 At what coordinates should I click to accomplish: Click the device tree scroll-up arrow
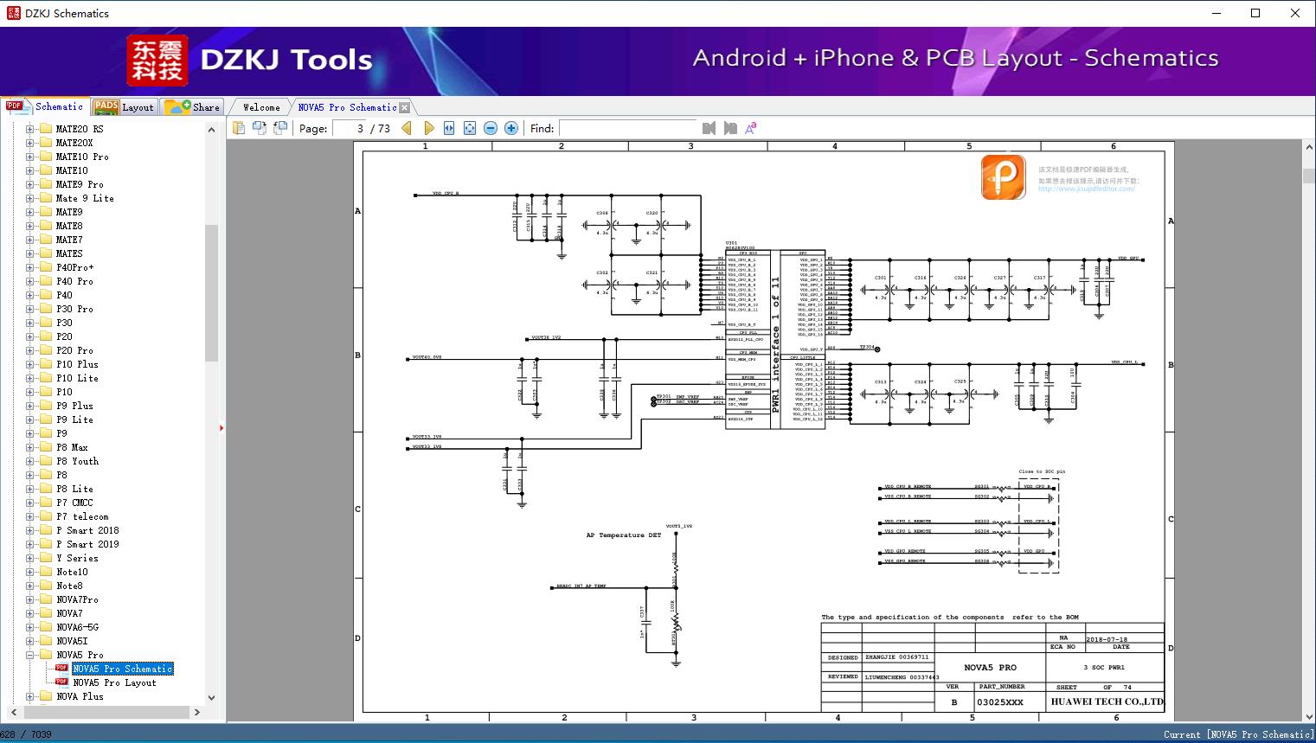[211, 130]
